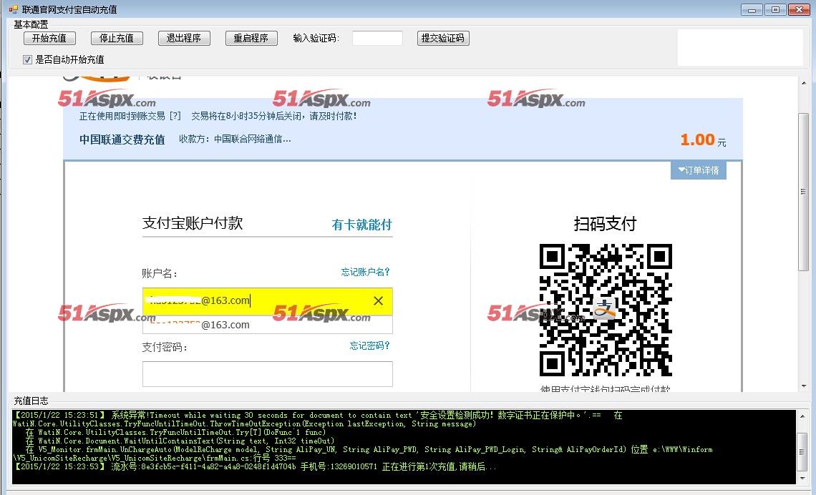Click the Alipay QR code image
Viewport: 816px width, 495px height.
pos(606,310)
